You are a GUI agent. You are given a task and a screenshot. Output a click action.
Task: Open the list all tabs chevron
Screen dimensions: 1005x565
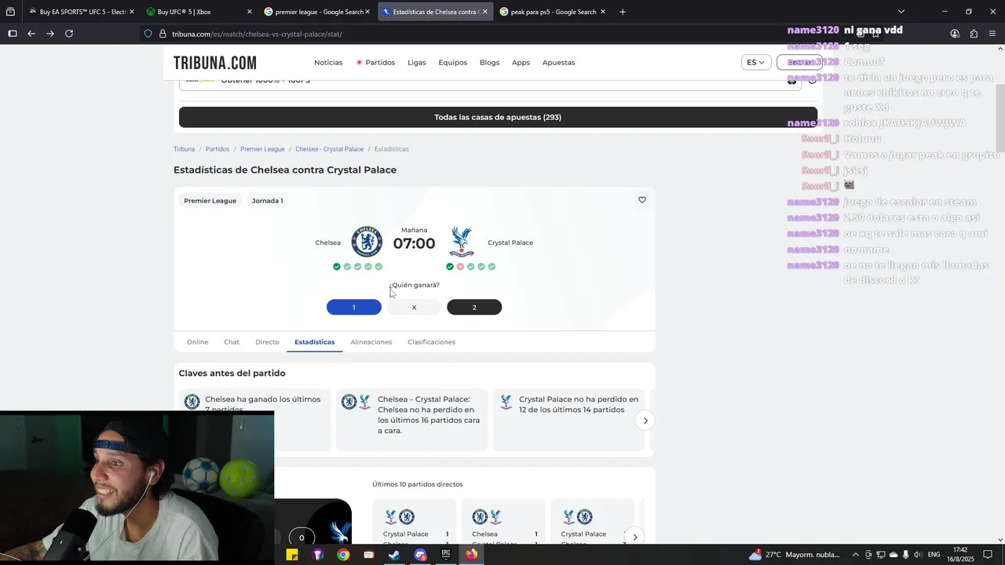pyautogui.click(x=901, y=12)
